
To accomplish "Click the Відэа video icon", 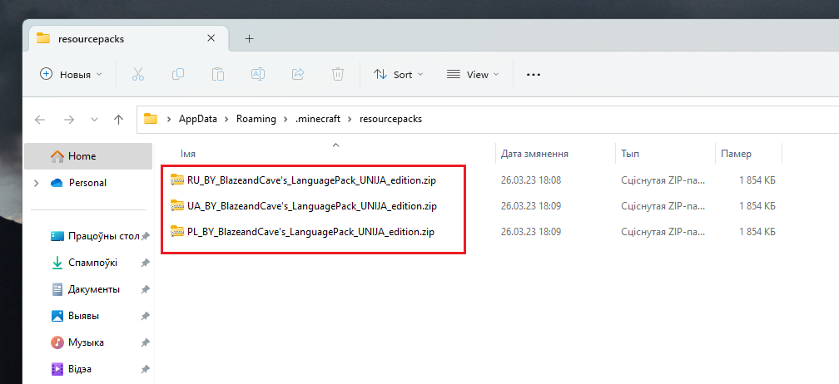I will 57,369.
